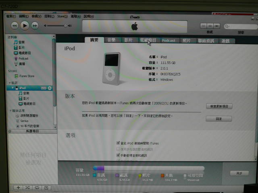Click the 音訊 audio capacity color swatch

[x=95, y=175]
